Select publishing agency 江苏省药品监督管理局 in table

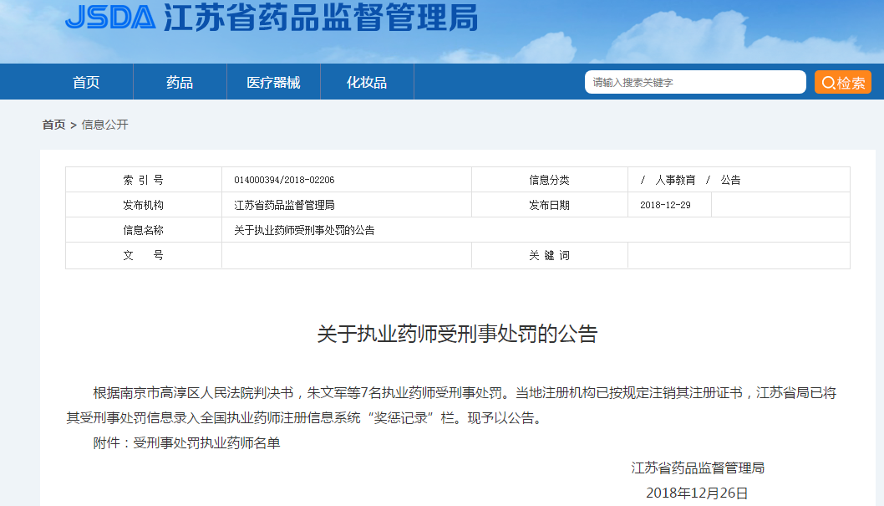[285, 206]
